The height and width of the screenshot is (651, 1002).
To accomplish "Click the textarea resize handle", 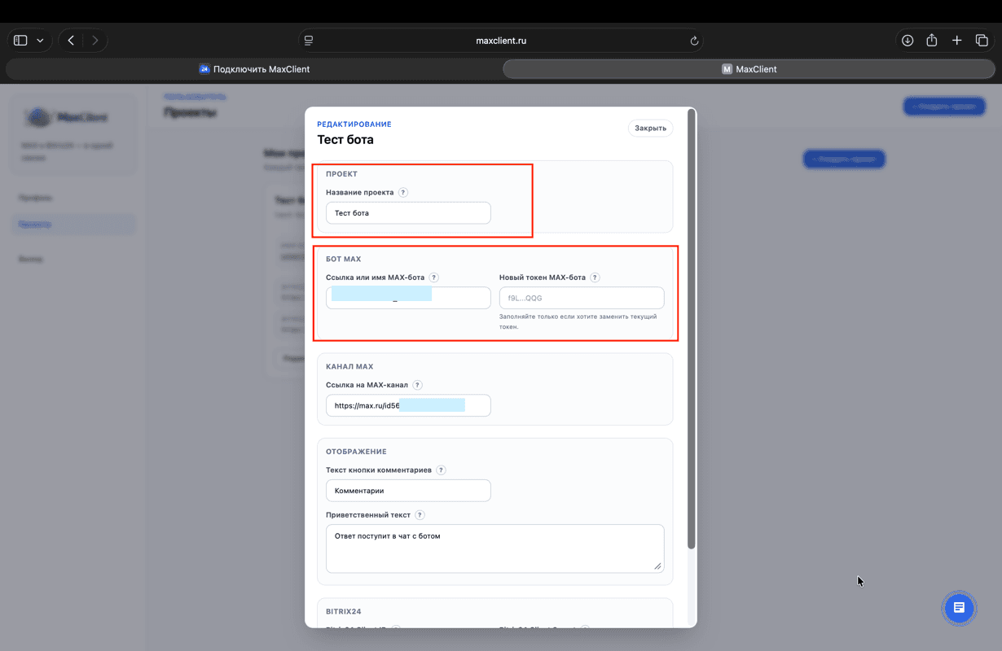I will tap(658, 566).
